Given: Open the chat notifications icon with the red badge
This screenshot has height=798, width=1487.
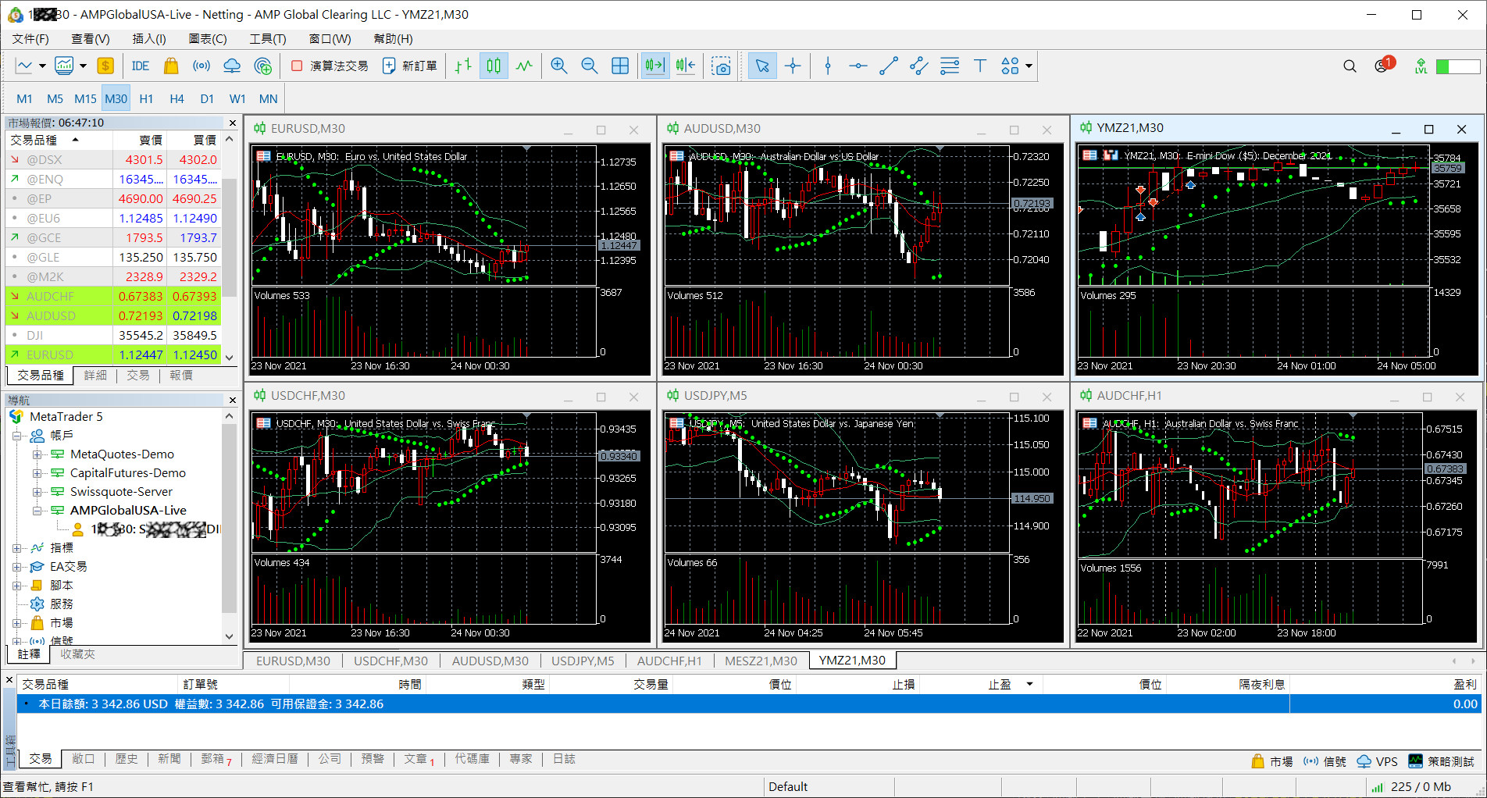Looking at the screenshot, I should tap(1383, 66).
